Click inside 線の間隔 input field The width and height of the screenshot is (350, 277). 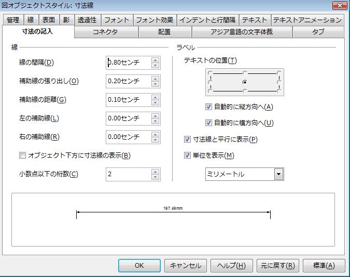(128, 63)
